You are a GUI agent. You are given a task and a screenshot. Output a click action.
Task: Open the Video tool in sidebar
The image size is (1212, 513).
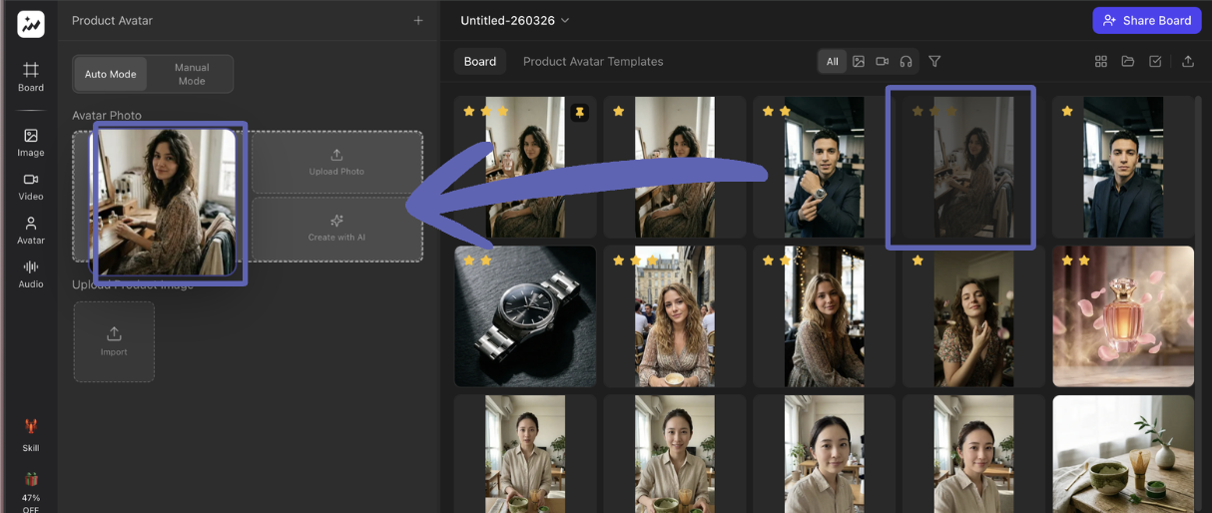pyautogui.click(x=31, y=186)
